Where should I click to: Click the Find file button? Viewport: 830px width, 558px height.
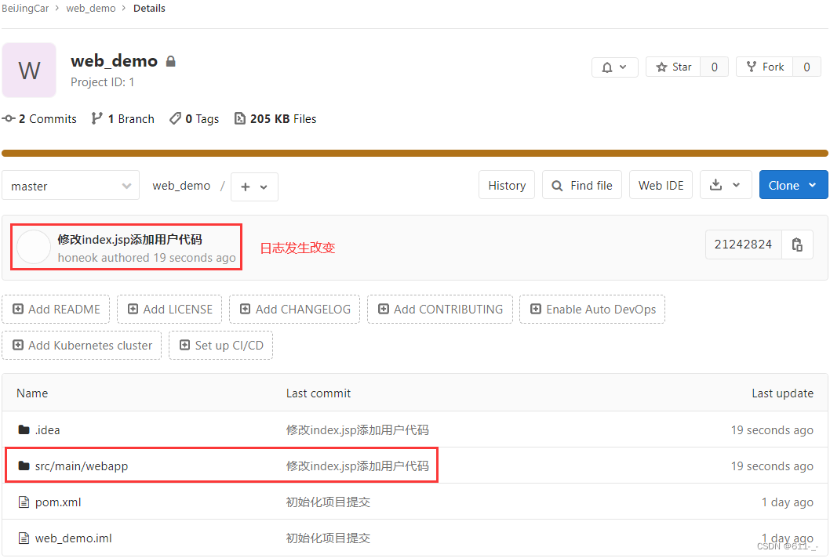pyautogui.click(x=582, y=185)
